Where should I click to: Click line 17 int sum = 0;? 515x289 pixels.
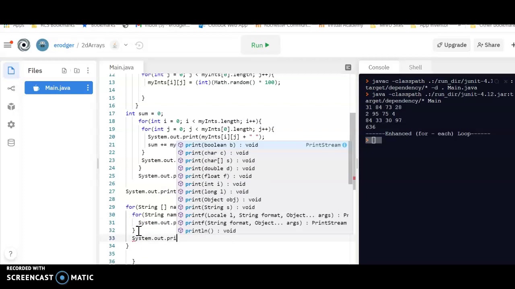point(144,114)
